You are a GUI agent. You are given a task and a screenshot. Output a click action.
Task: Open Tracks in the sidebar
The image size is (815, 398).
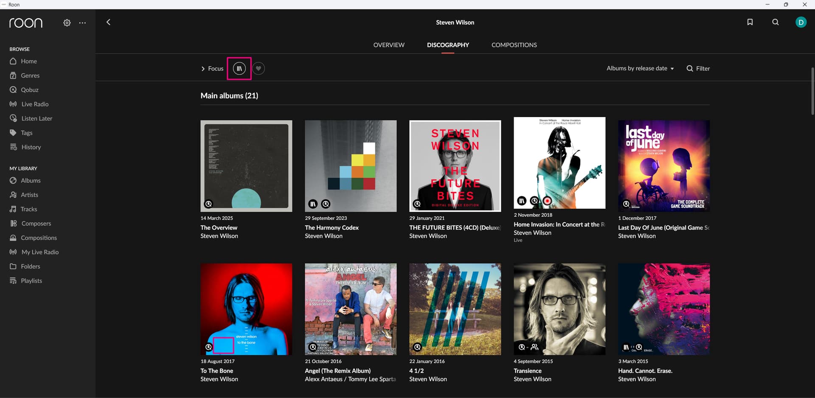29,209
